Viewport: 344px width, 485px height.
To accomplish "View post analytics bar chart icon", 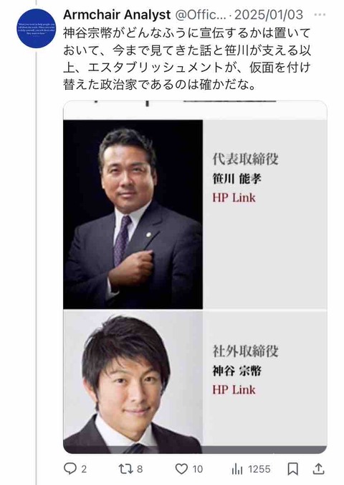I will 237,469.
